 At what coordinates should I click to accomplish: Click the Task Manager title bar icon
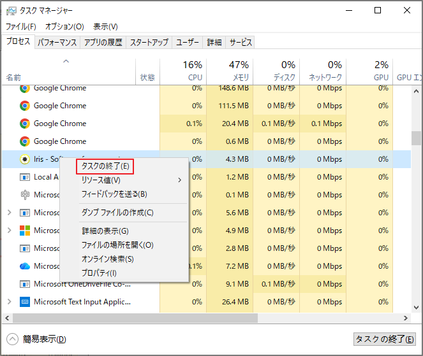coord(11,11)
